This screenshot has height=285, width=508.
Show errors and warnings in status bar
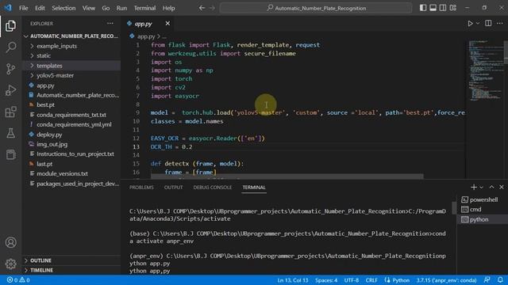click(18, 279)
